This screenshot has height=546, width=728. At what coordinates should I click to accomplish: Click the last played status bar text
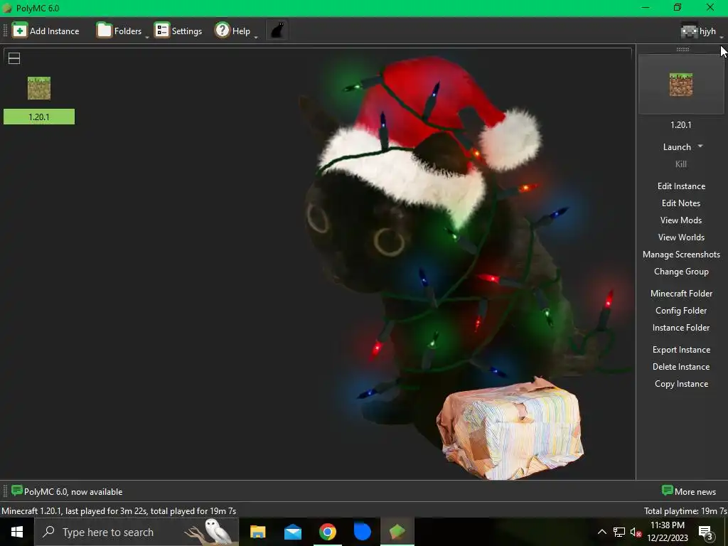click(x=119, y=510)
